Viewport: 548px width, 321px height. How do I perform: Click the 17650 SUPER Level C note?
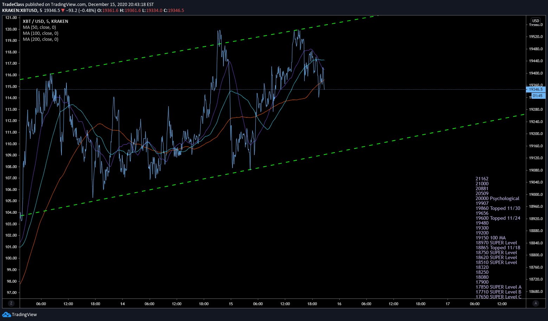coord(498,297)
